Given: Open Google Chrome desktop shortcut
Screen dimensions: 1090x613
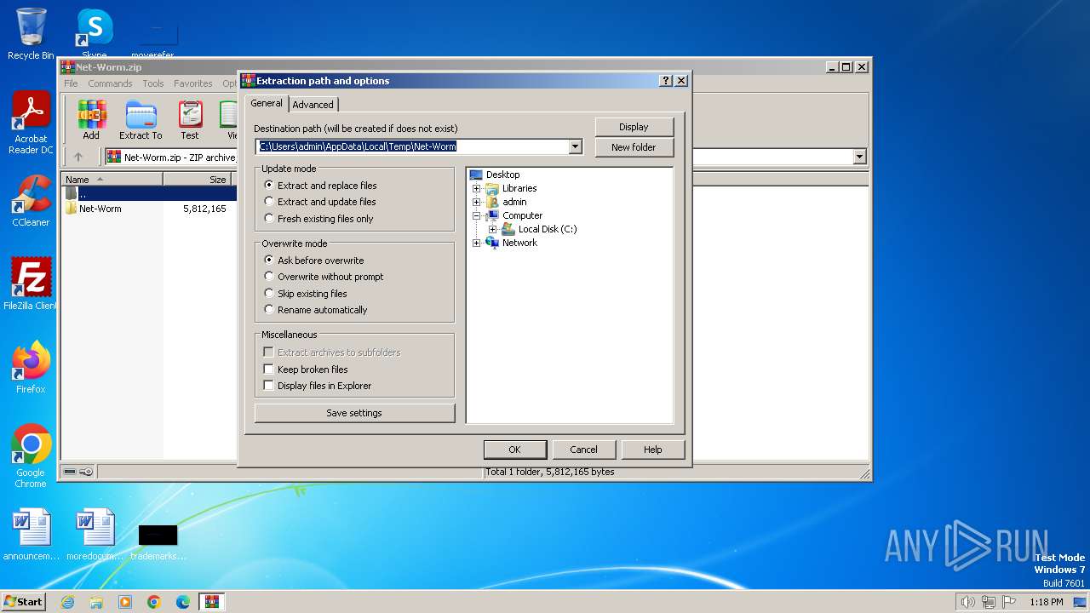Looking at the screenshot, I should [31, 456].
